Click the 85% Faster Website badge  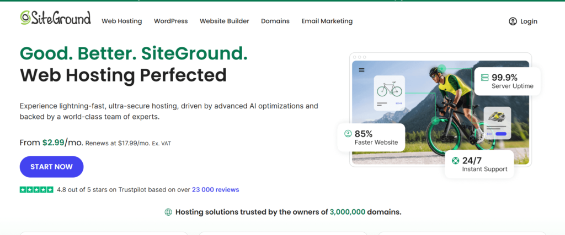click(x=371, y=138)
